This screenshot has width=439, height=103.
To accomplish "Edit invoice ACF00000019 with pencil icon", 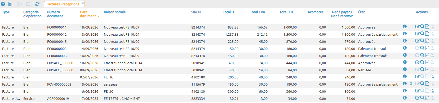I will [x=417, y=98].
